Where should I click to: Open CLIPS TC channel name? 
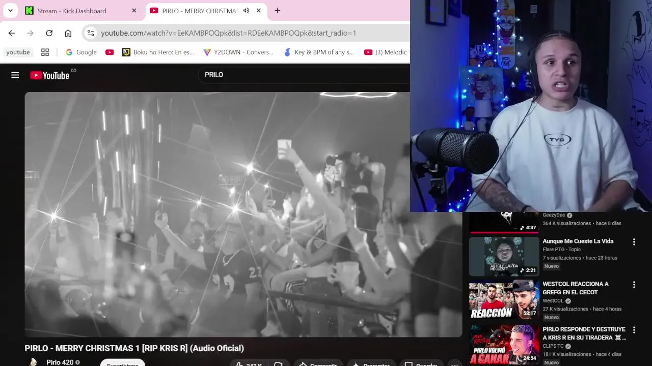(x=553, y=346)
